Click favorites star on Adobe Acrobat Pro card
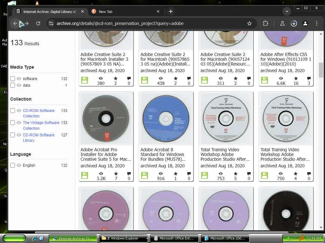 (116, 174)
